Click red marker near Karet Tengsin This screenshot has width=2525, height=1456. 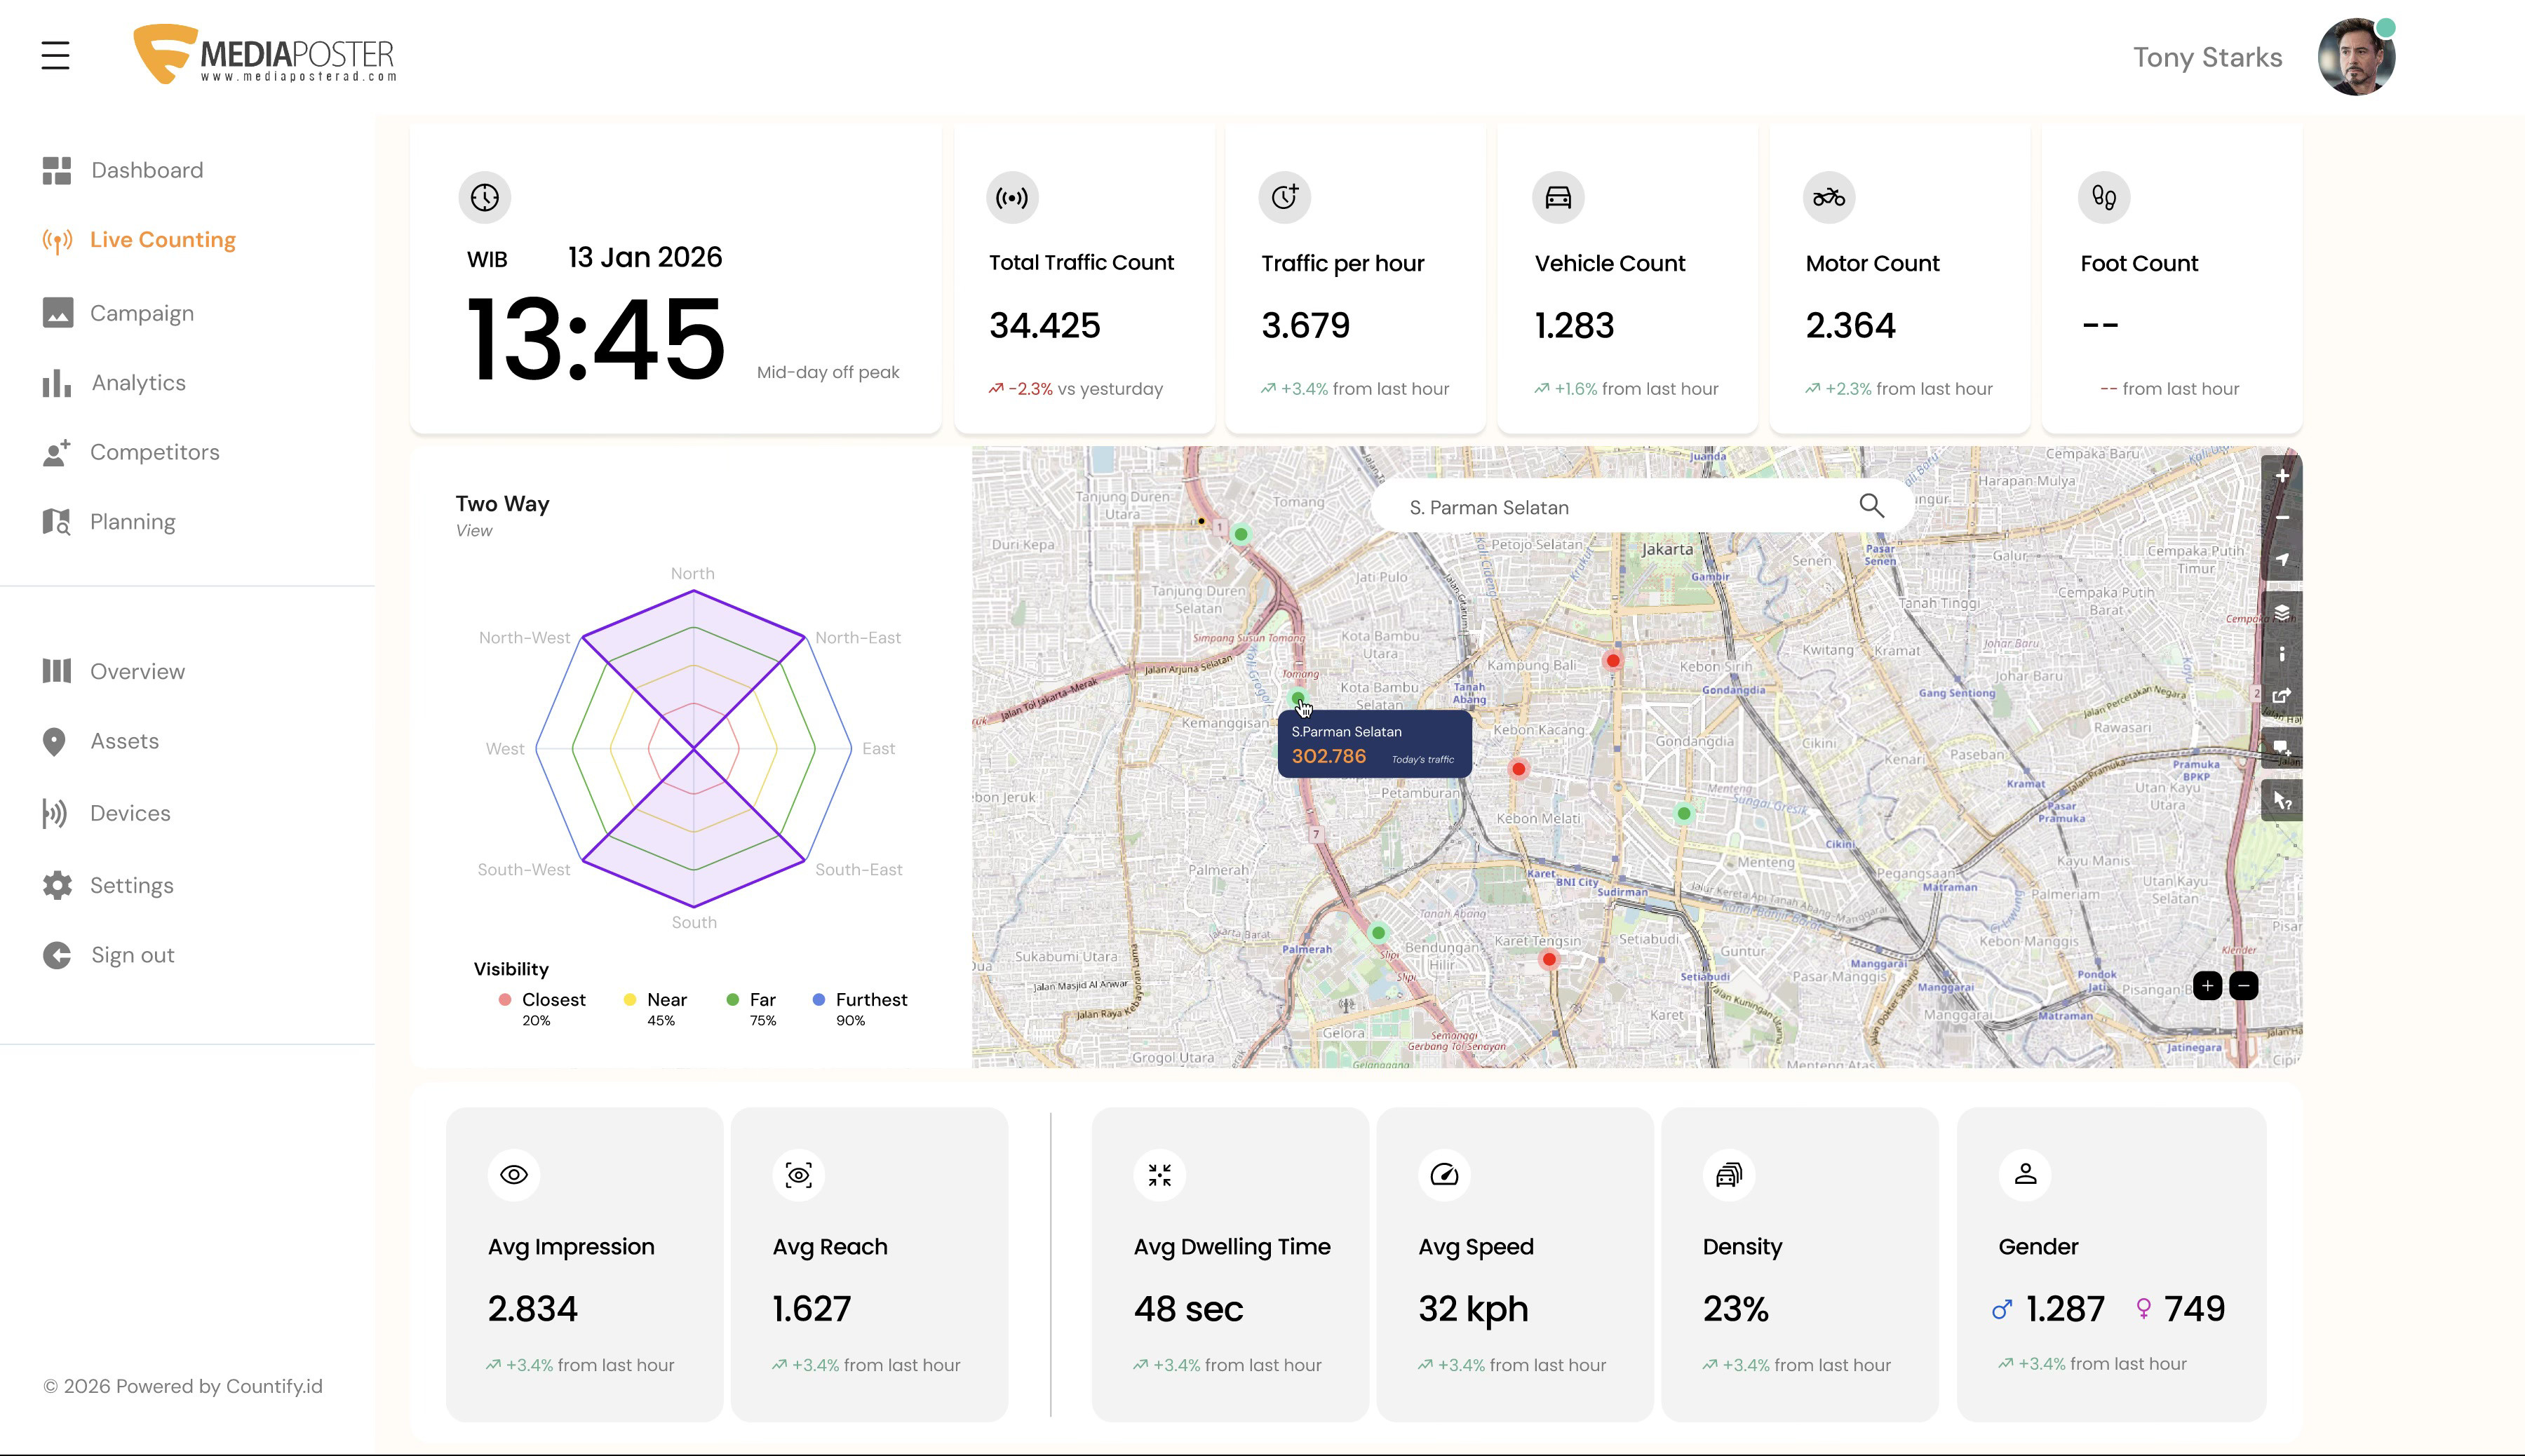1549,959
